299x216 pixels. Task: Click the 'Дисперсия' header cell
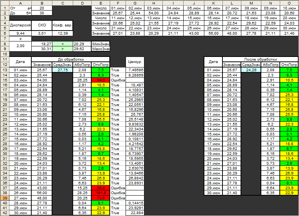pyautogui.click(x=20, y=25)
